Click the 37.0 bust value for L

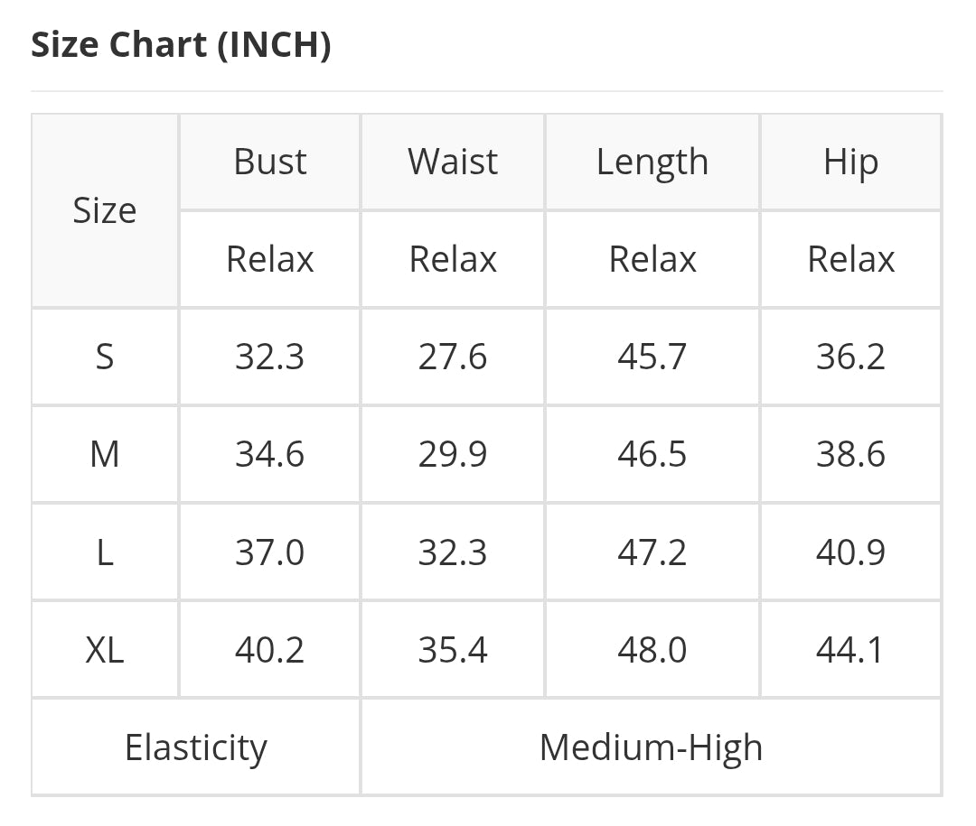[x=270, y=552]
